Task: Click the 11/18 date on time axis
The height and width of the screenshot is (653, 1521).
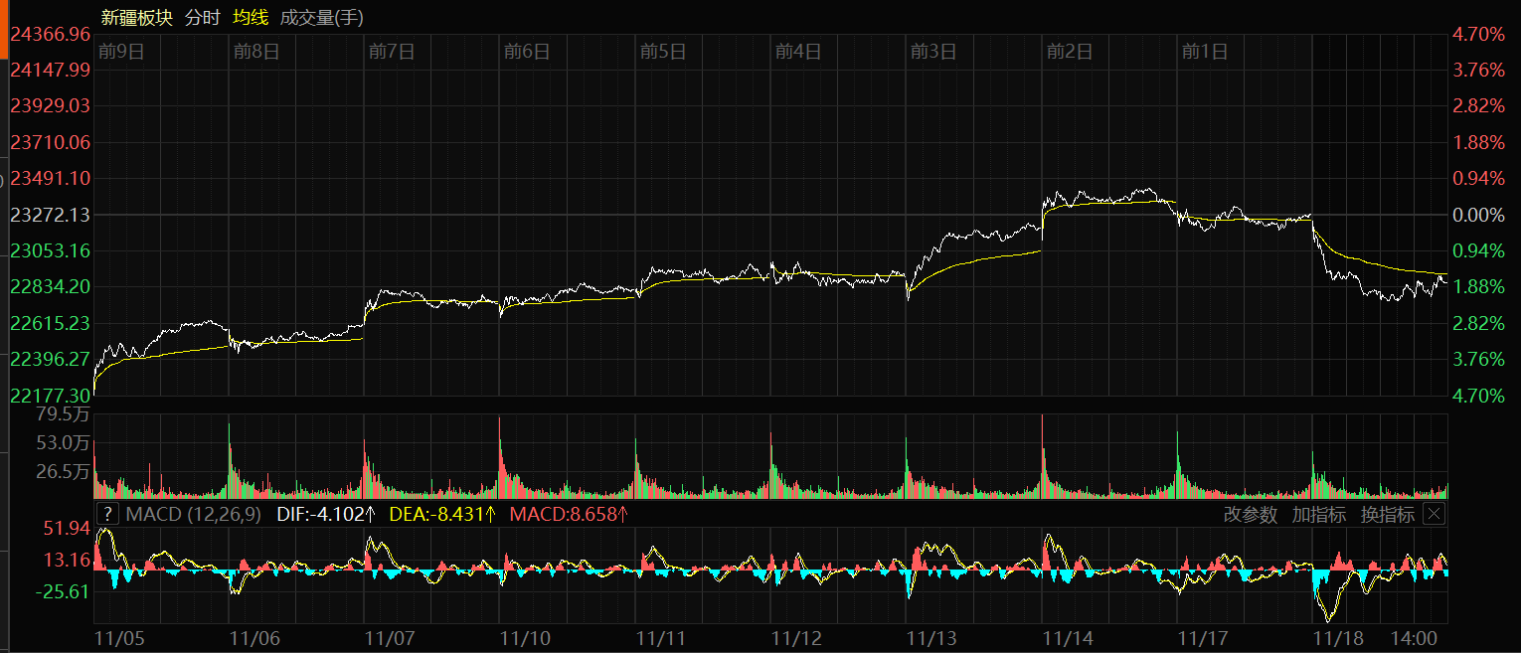Action: tap(1338, 636)
